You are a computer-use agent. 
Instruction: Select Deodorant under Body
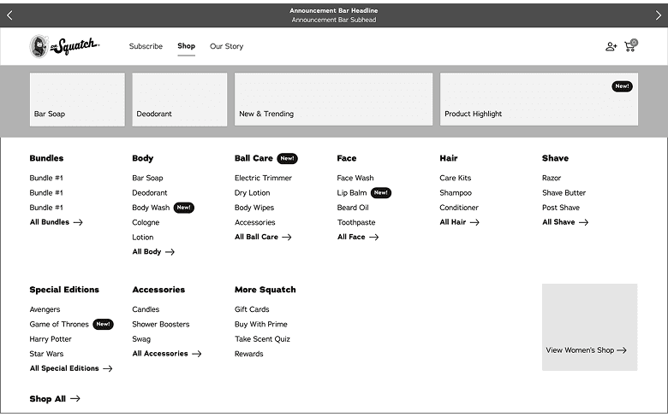(x=150, y=192)
